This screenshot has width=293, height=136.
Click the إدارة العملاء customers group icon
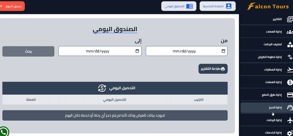click(x=290, y=32)
